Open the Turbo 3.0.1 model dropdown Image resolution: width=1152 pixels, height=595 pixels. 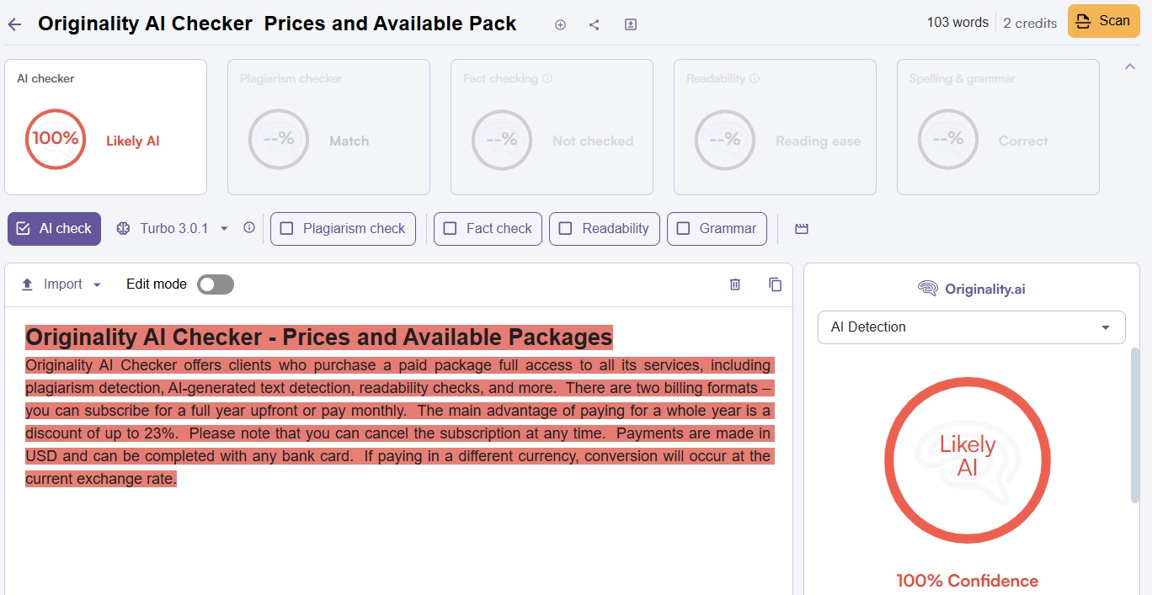(x=173, y=229)
